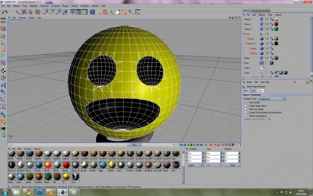313x196 pixels.
Task: Uncheck the High Quality checkbox
Action: (x=246, y=102)
